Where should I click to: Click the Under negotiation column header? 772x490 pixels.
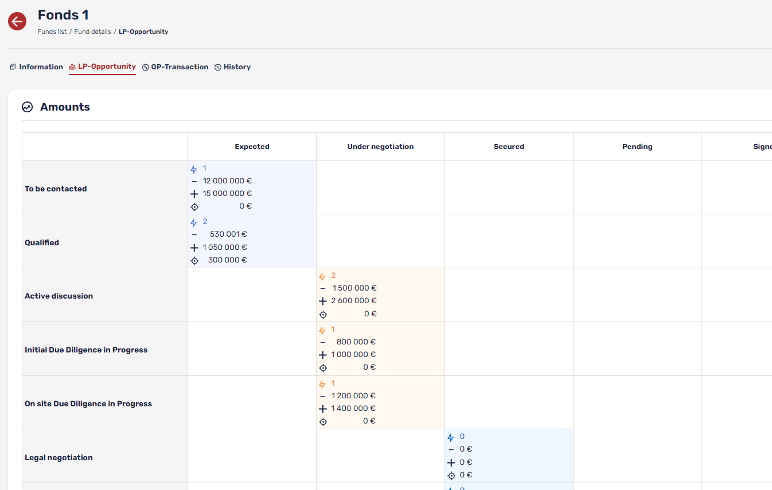pyautogui.click(x=380, y=147)
